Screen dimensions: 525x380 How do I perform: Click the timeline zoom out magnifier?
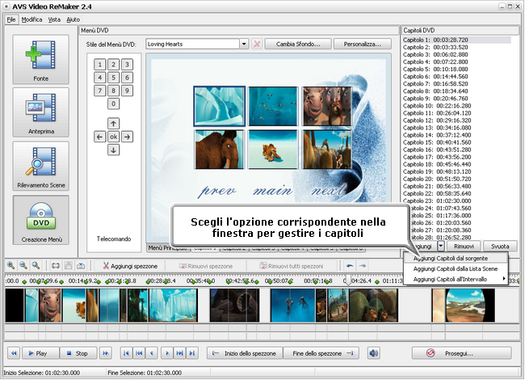click(23, 266)
